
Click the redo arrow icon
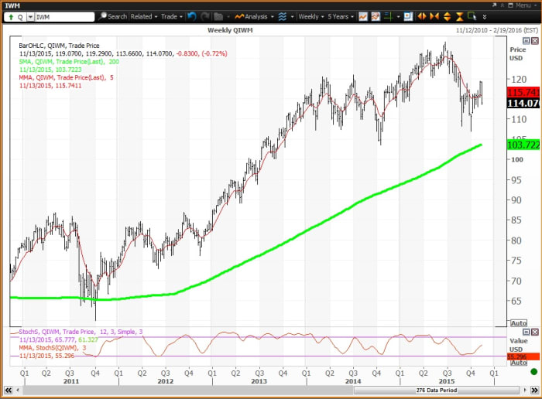coord(205,16)
